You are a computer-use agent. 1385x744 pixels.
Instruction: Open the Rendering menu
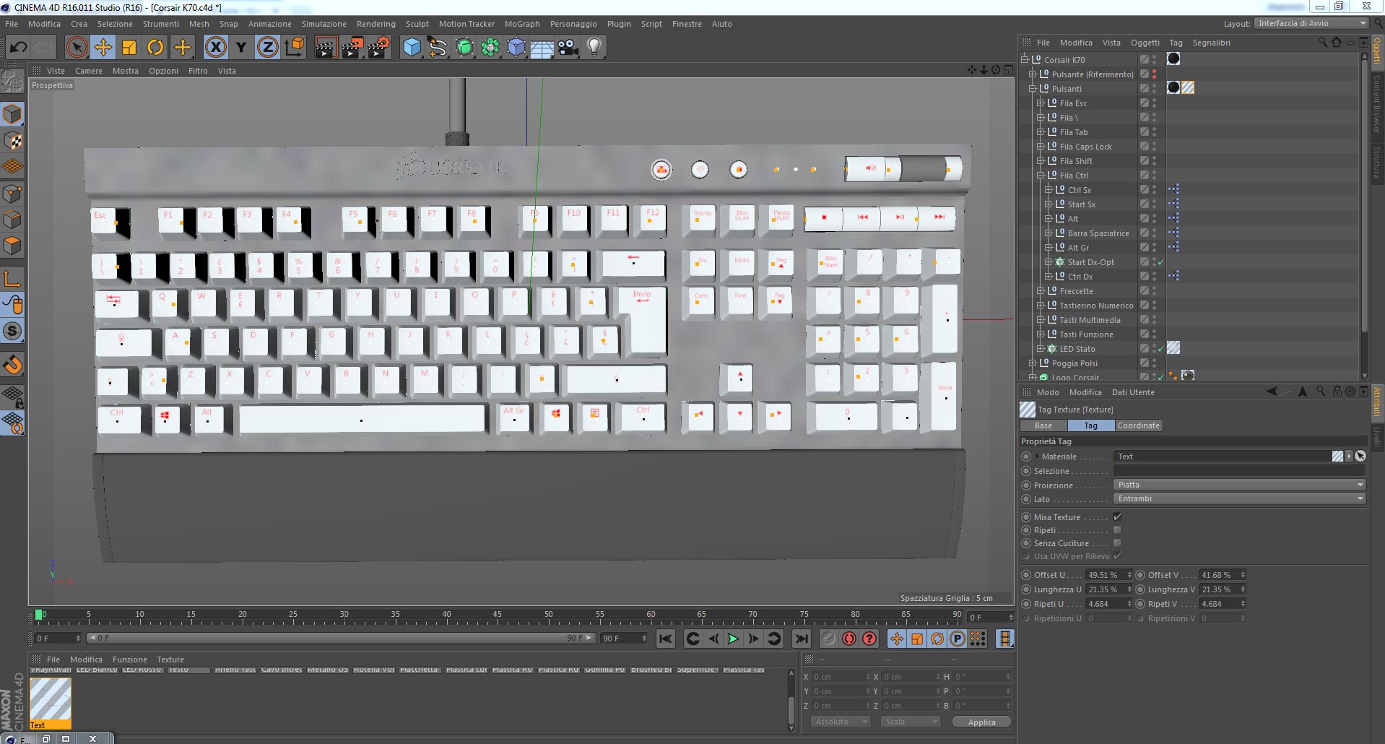tap(375, 24)
